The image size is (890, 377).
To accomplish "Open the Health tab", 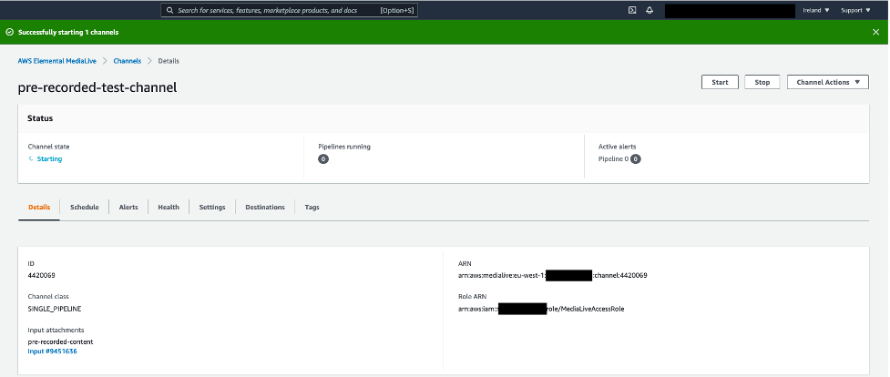I will point(169,208).
